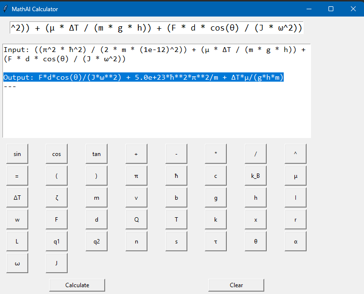Click the MathAI feather title icon
364x294 pixels.
coord(5,9)
